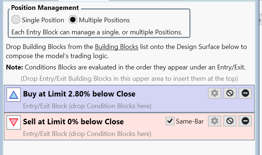This screenshot has height=155, width=262.
Task: Select the Buy at Limit 2.80% below Close title
Action: 79,94
